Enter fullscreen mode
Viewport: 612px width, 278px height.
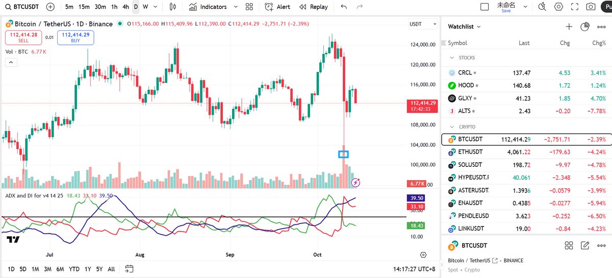[x=575, y=7]
